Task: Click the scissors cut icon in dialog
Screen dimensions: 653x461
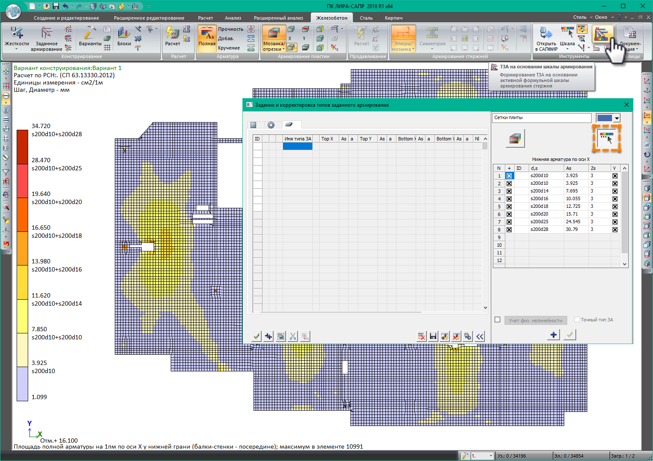Action: point(292,336)
